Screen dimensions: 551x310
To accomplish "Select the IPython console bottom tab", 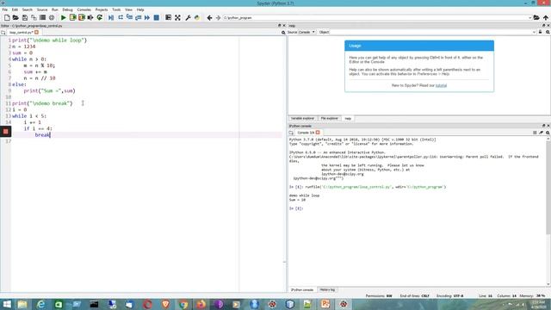I will [x=302, y=289].
